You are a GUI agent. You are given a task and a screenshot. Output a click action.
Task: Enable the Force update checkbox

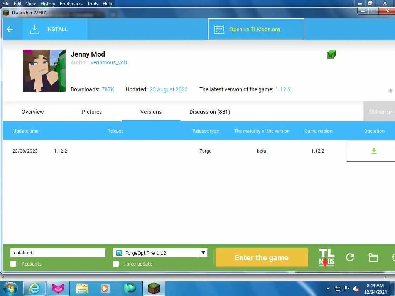[x=116, y=264]
